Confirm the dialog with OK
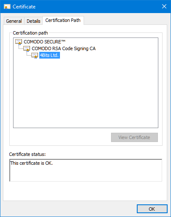Viewport: 171px width, 217px height. [152, 209]
